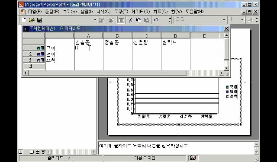Click the Import File toolbar icon
Screen dimensions: 277x162
(111, 20)
